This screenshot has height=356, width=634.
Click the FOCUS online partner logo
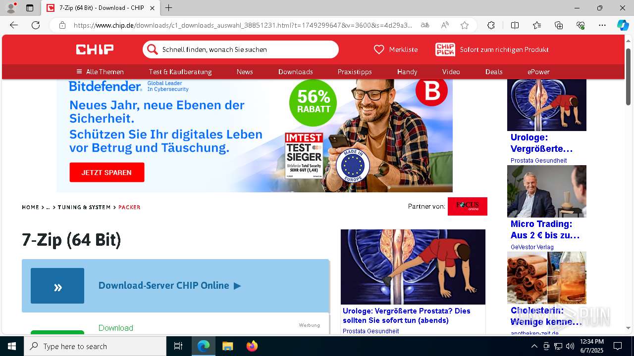(x=468, y=206)
